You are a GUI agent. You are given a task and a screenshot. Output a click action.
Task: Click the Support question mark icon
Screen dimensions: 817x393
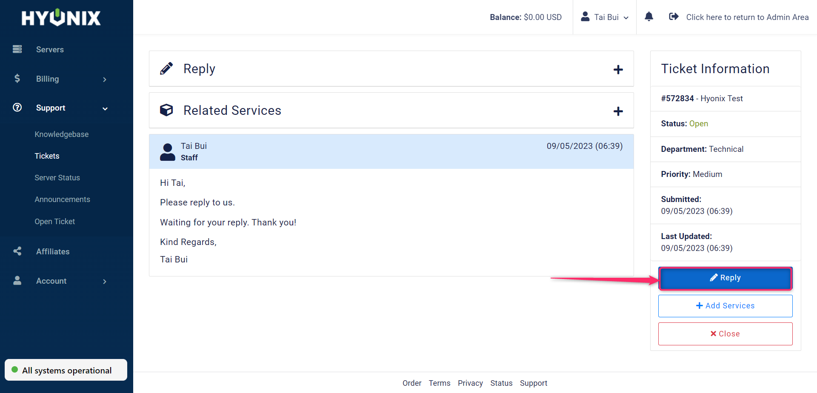[17, 108]
